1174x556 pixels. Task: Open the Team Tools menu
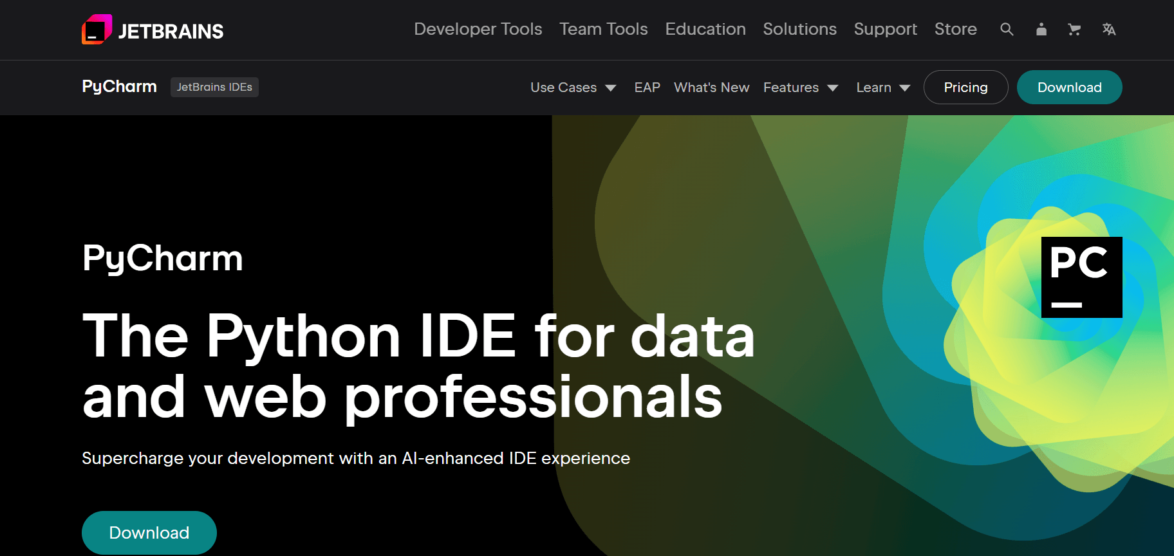click(x=604, y=29)
